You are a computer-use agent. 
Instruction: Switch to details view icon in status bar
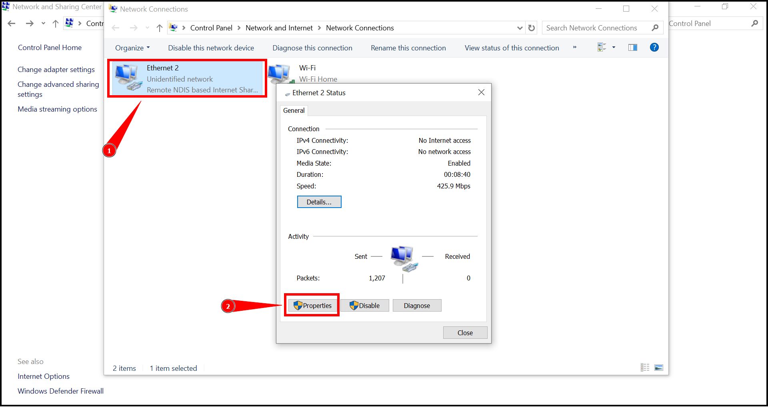pyautogui.click(x=645, y=368)
